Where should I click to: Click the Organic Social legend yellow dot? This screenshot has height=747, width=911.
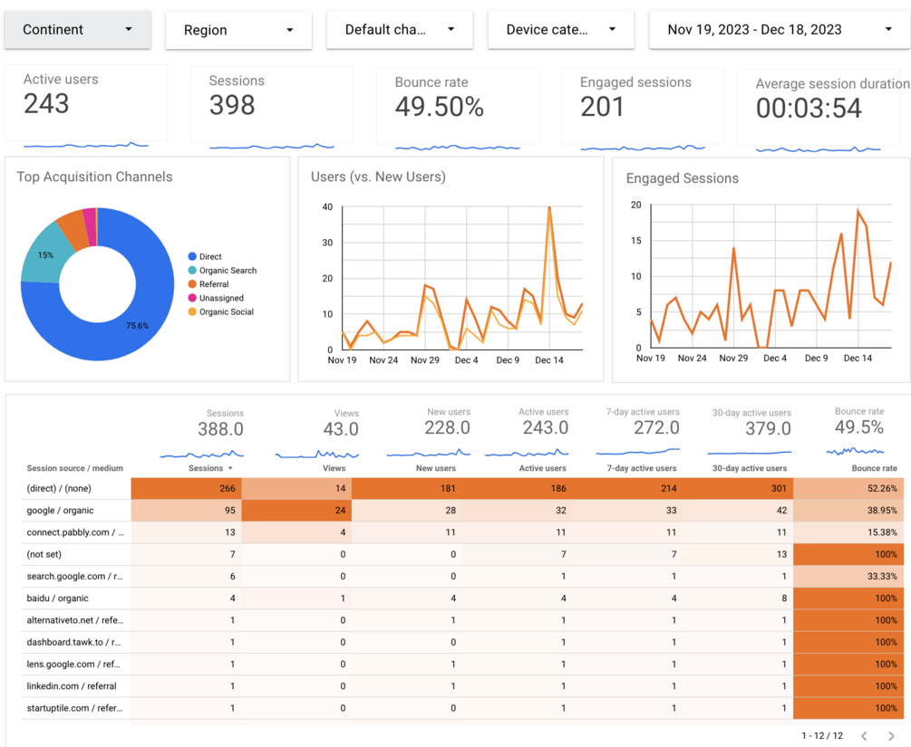tap(192, 311)
